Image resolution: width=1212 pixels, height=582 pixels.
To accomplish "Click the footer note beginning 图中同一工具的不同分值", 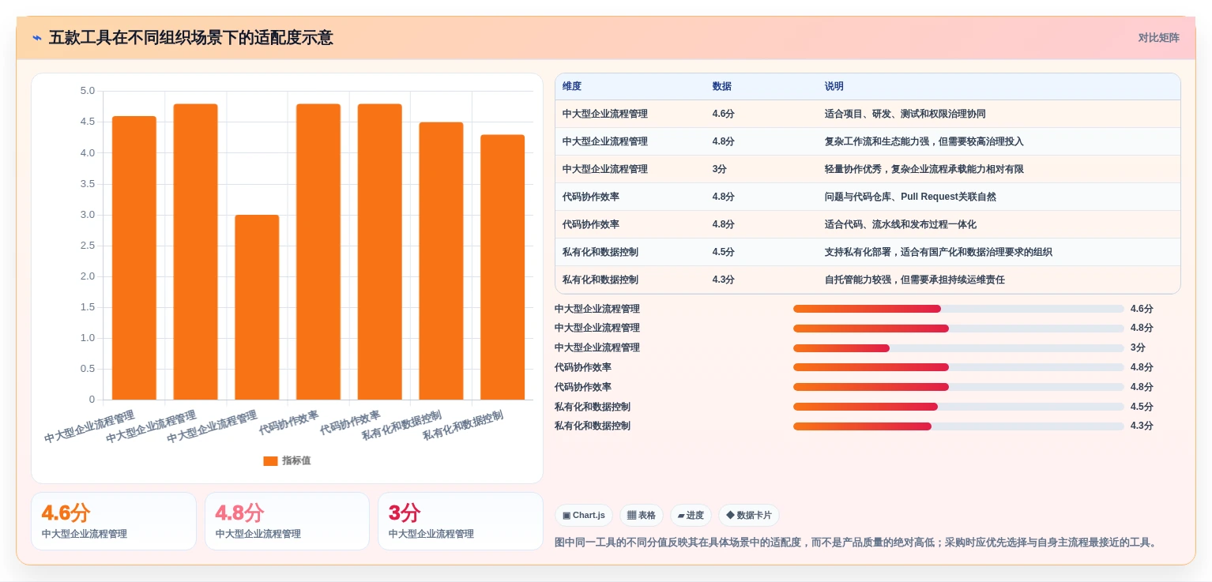I will point(857,543).
